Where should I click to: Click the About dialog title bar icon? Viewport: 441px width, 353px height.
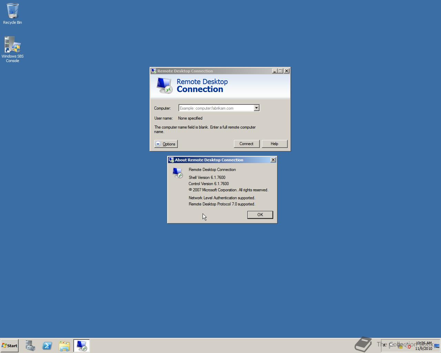pos(171,160)
